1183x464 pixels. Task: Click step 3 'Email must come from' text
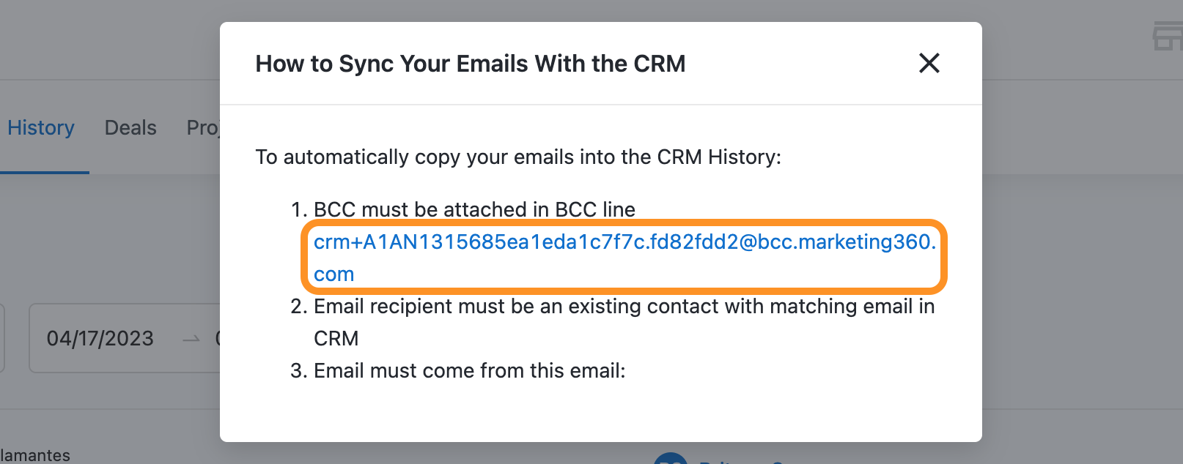click(469, 371)
